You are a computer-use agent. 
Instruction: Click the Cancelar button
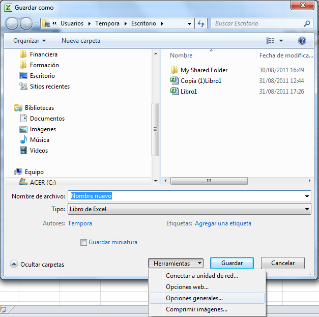(x=283, y=263)
